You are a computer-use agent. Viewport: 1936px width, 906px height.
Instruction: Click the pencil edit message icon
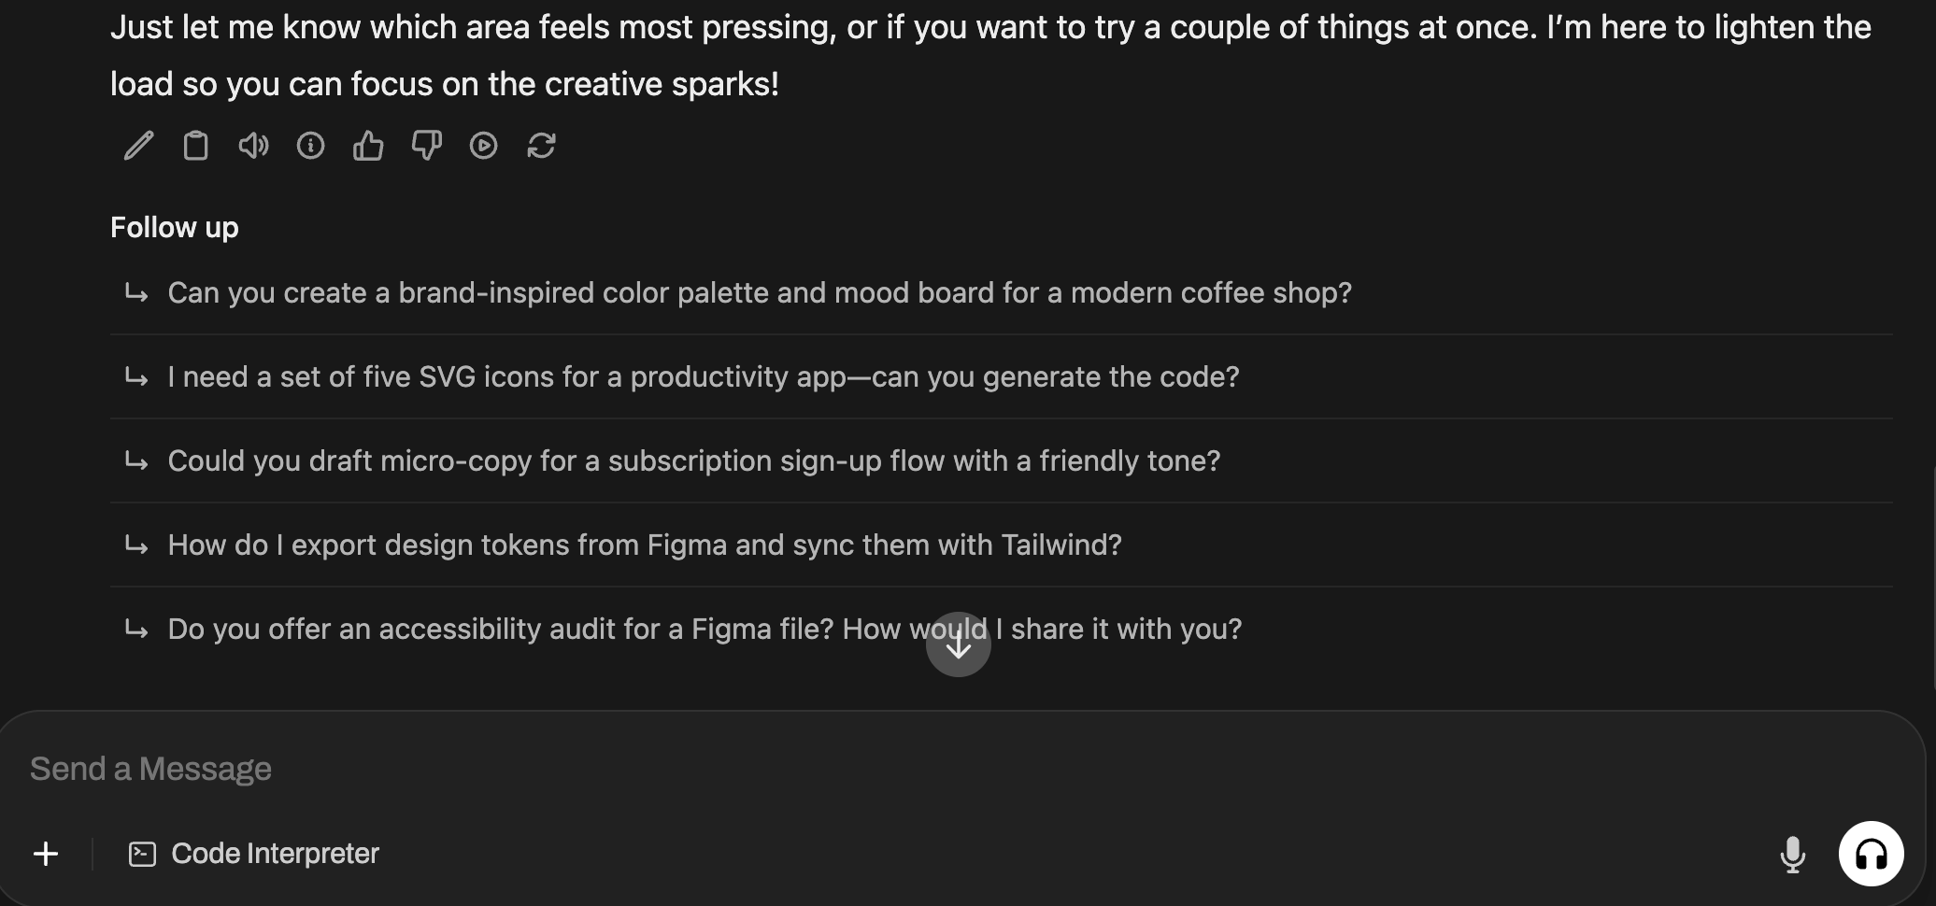138,146
